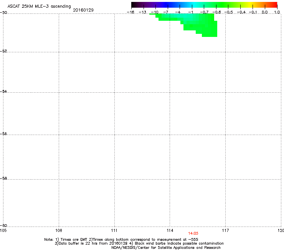The height and width of the screenshot is (250, 284).
Task: Click the longitude label 108
Action: pyautogui.click(x=59, y=230)
